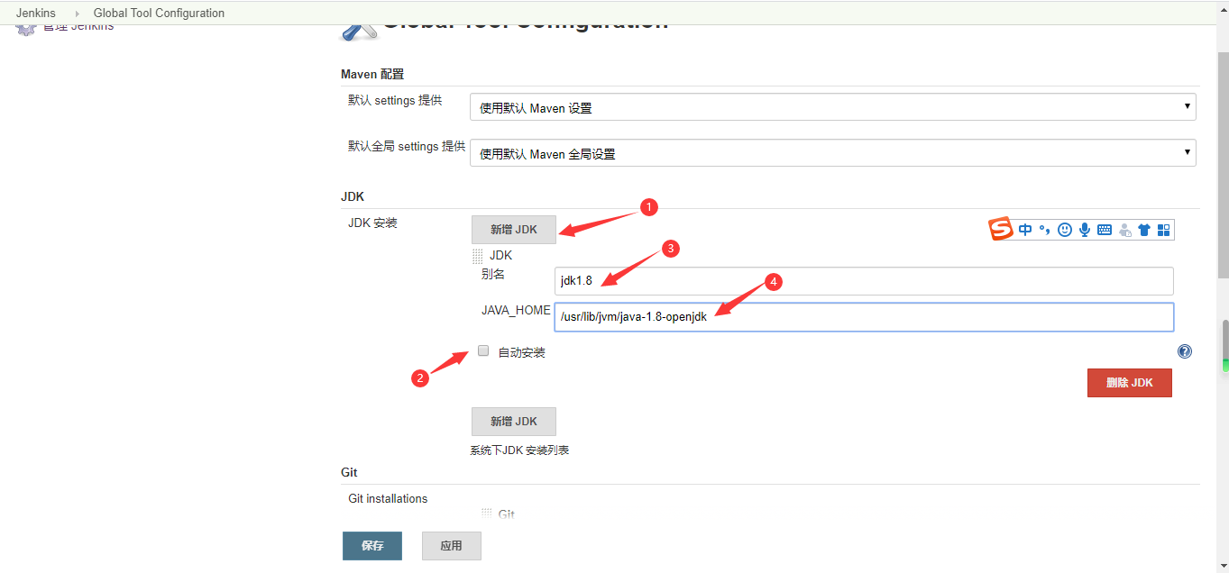
Task: Go to Jenkins in the breadcrumb
Action: point(38,14)
